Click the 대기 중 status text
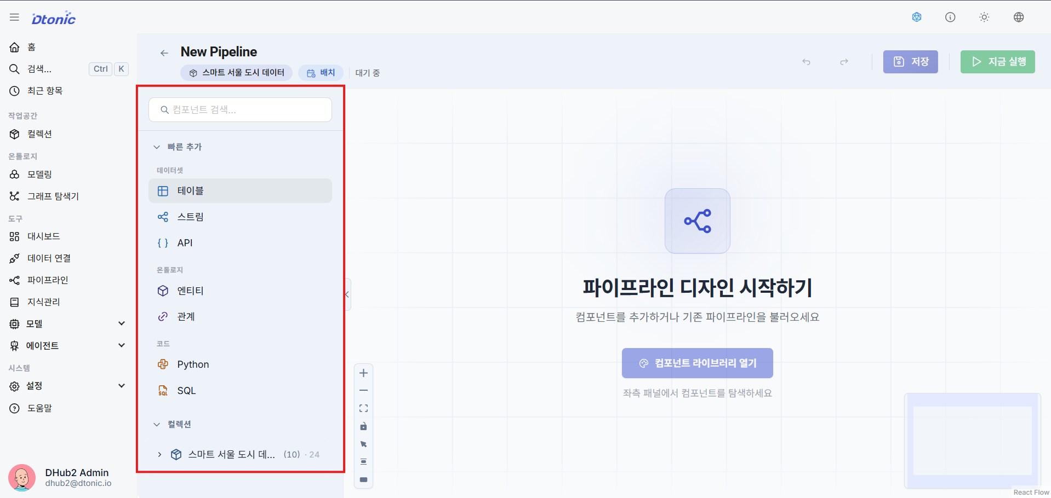The height and width of the screenshot is (498, 1051). click(x=368, y=73)
